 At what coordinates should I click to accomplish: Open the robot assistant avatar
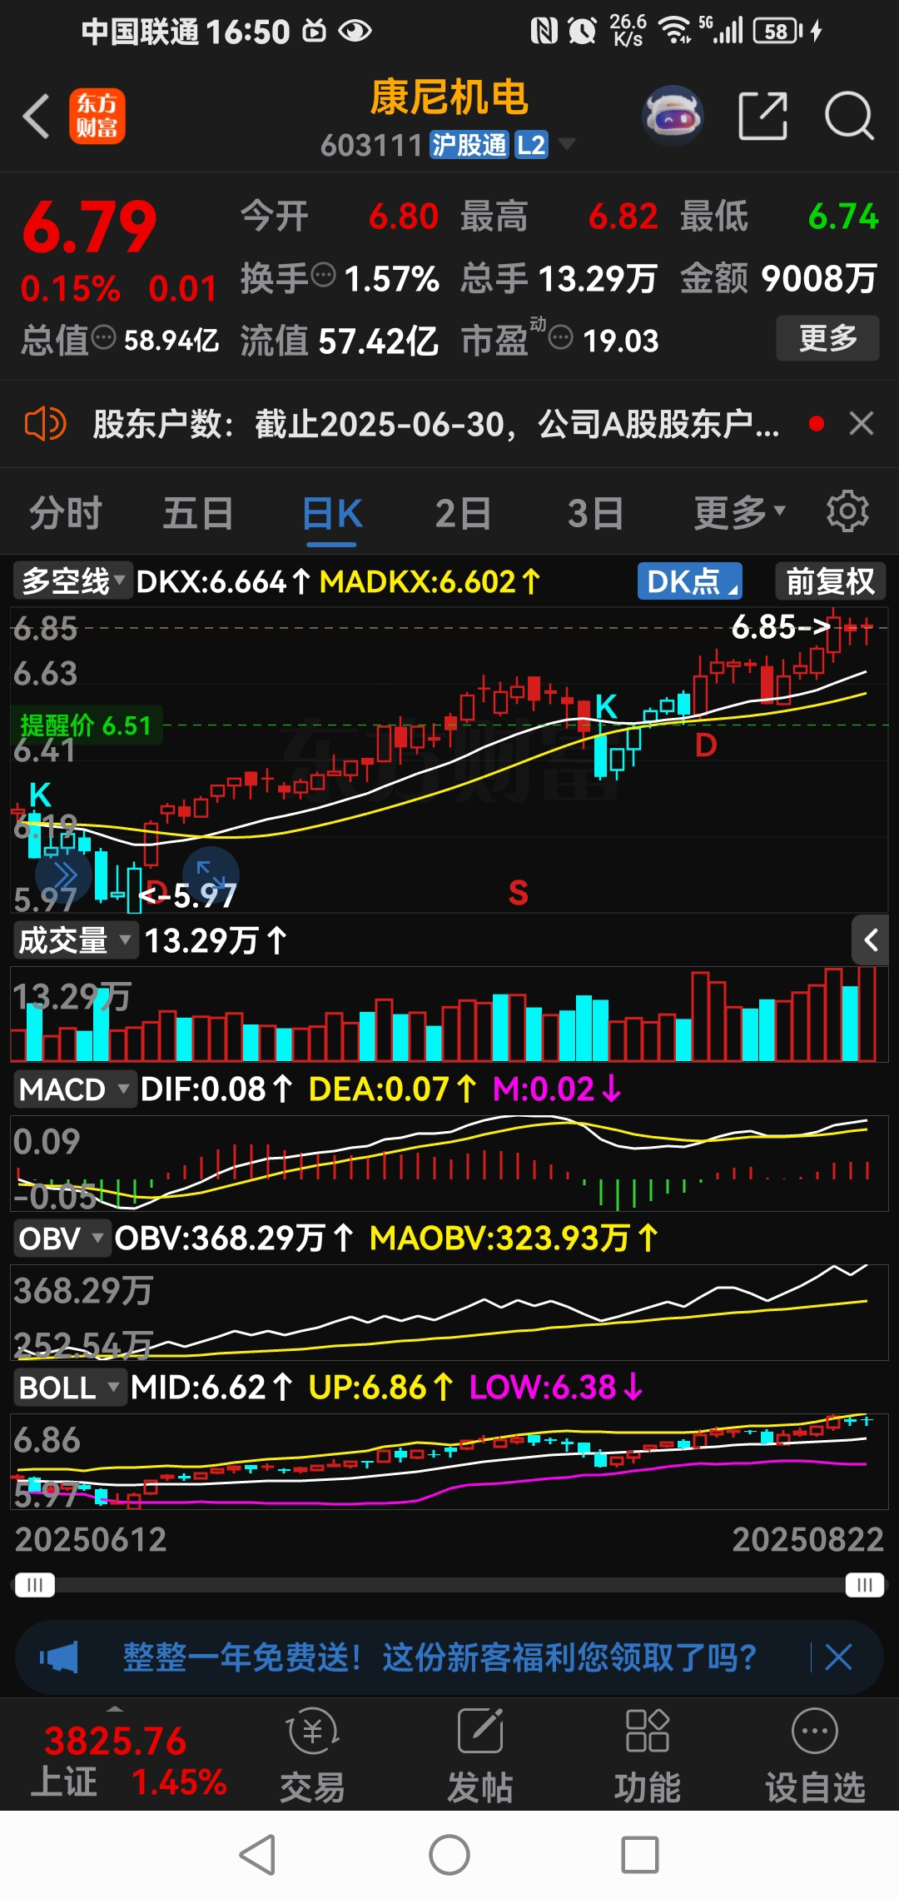[673, 116]
